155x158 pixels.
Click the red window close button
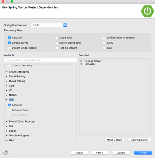(x=3, y=1)
